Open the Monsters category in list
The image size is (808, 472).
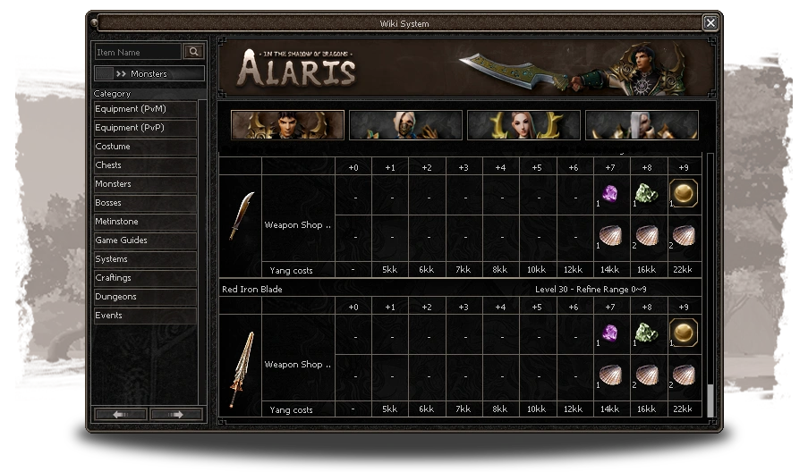click(145, 184)
